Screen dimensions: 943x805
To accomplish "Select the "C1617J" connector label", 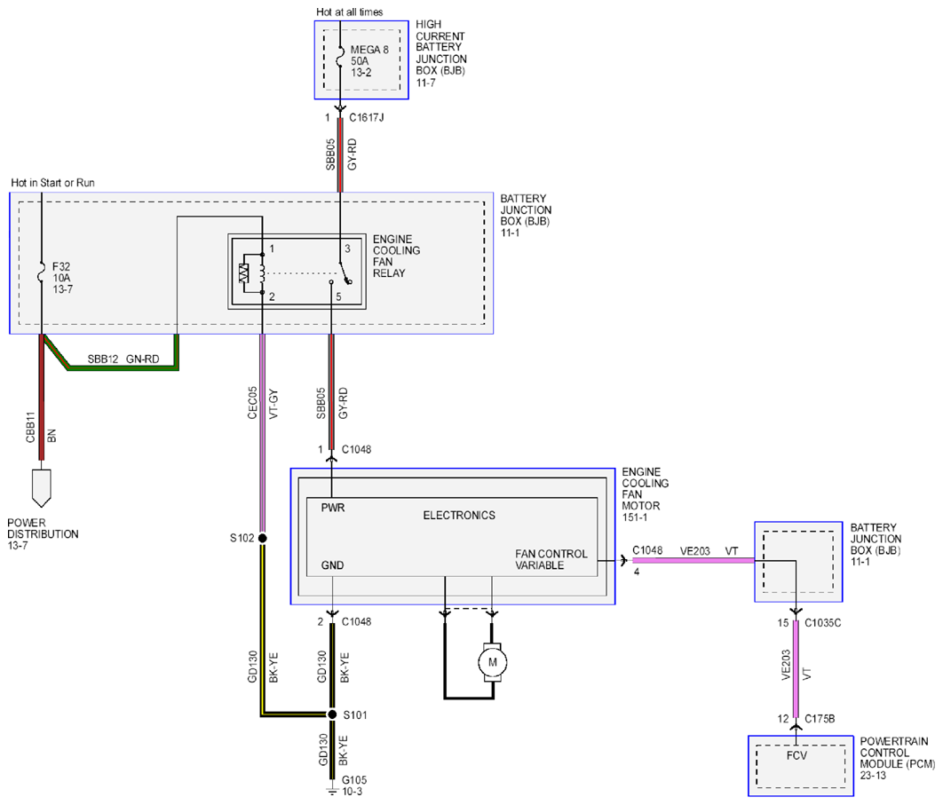I will pyautogui.click(x=366, y=118).
